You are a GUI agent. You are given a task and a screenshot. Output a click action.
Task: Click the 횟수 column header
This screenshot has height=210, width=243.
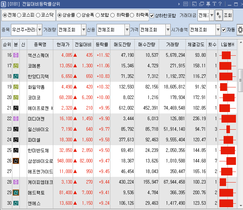click(x=212, y=45)
